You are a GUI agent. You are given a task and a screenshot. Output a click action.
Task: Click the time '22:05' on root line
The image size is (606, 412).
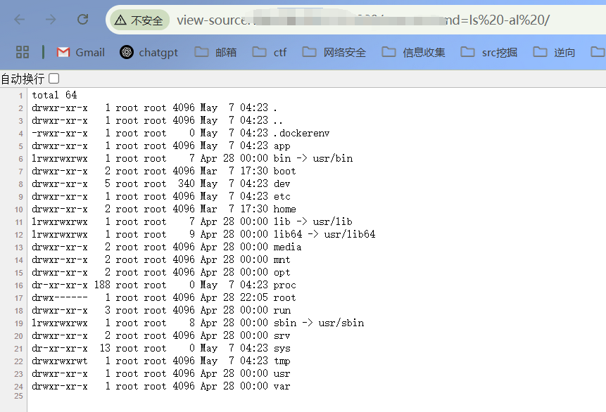point(254,297)
